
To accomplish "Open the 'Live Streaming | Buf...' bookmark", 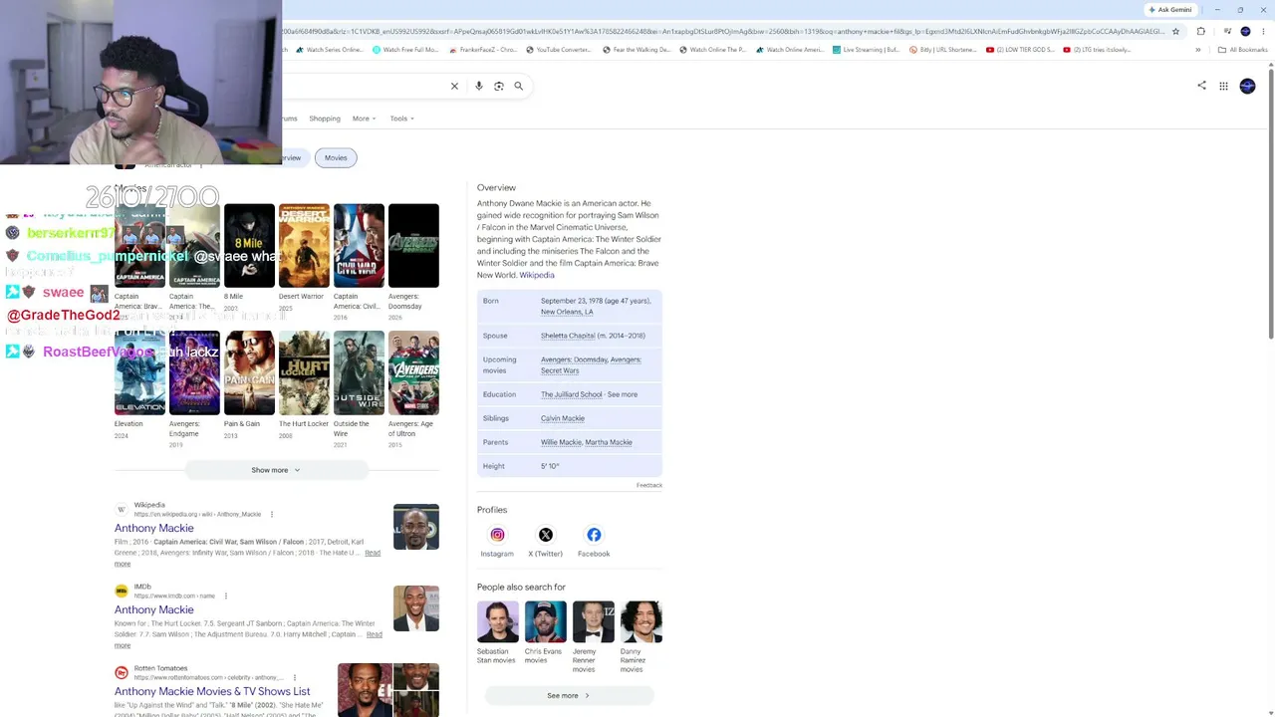I will pyautogui.click(x=868, y=50).
